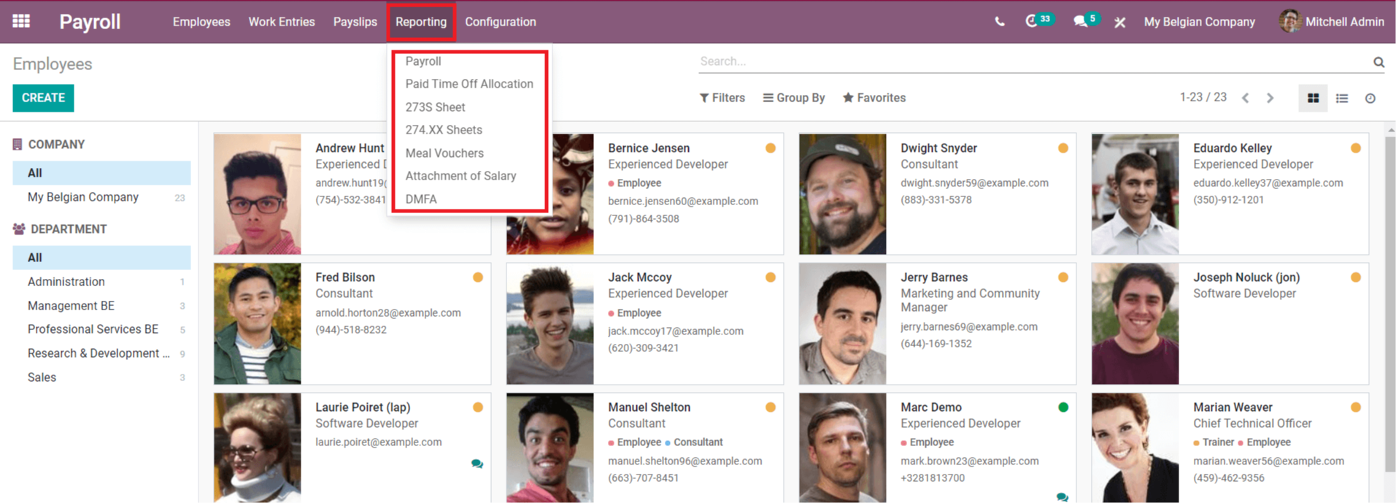This screenshot has width=1396, height=503.
Task: Go to the next page arrow
Action: tap(1270, 99)
